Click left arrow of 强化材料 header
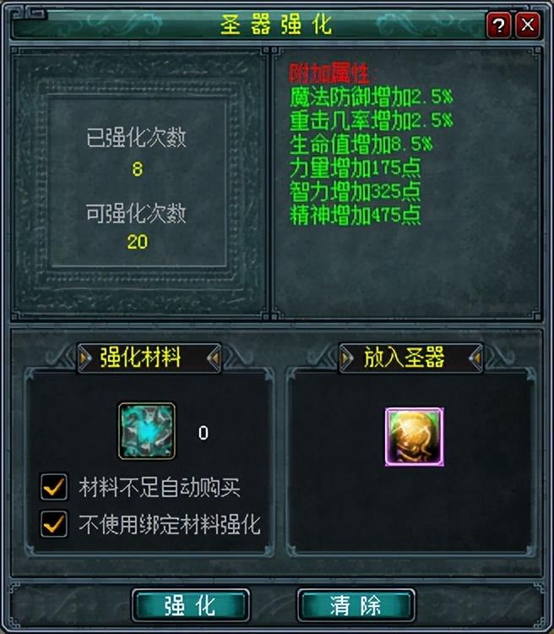This screenshot has height=634, width=554. pyautogui.click(x=84, y=358)
